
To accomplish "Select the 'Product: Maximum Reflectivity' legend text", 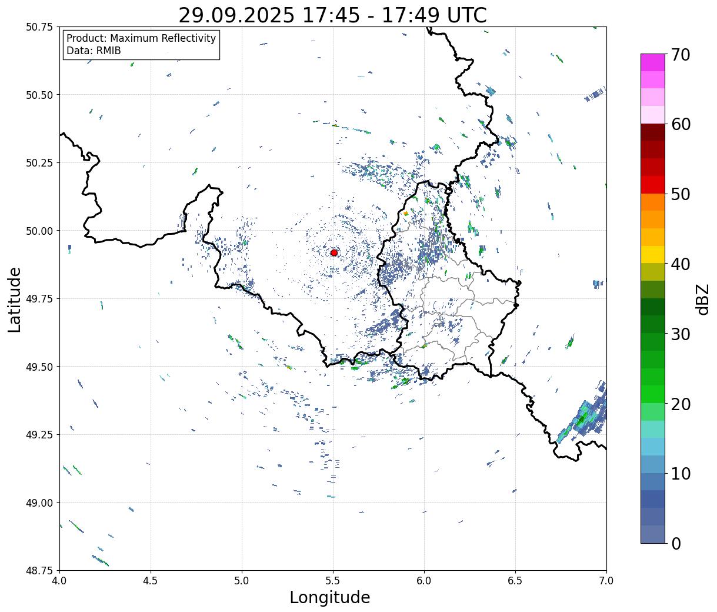I will tap(141, 38).
